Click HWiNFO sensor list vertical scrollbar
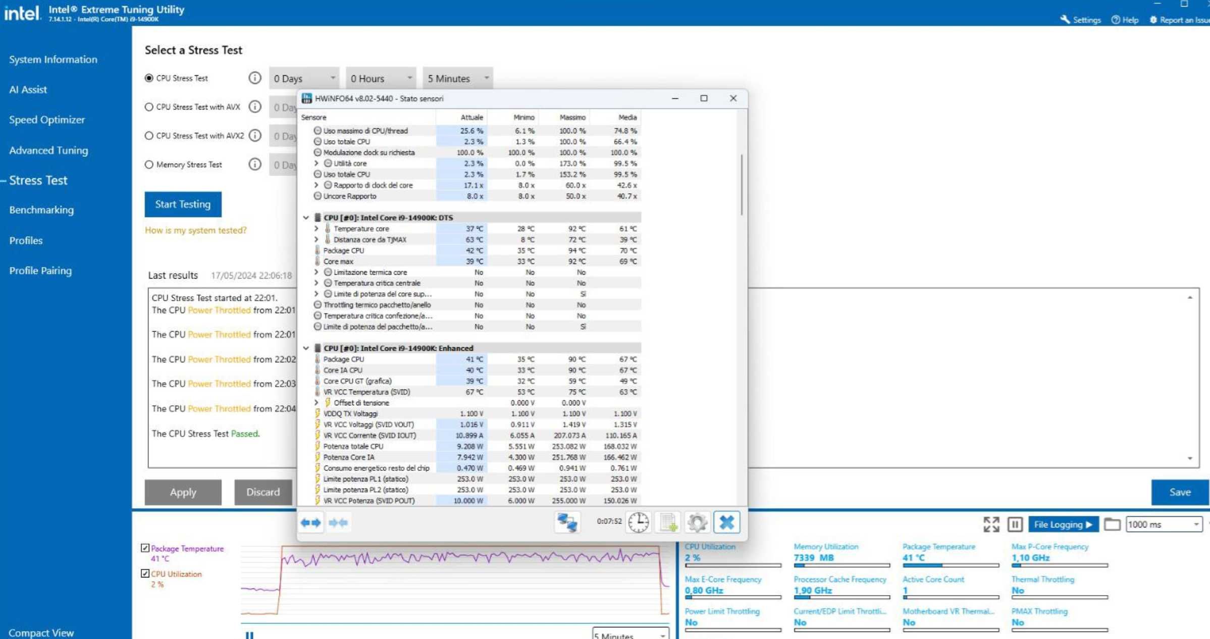1210x639 pixels. click(x=742, y=185)
